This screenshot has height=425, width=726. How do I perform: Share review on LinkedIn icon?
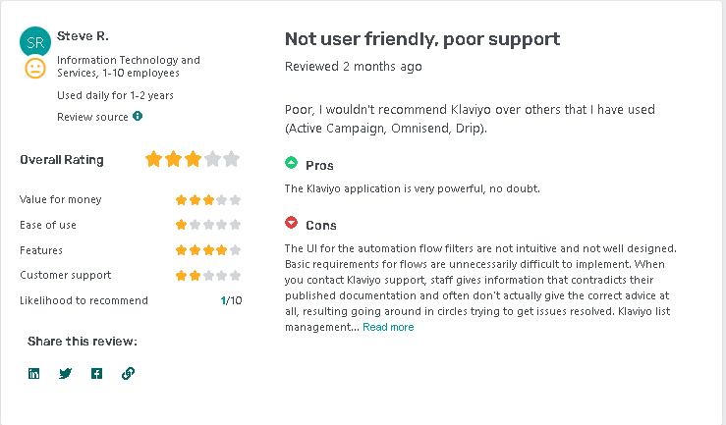point(33,373)
